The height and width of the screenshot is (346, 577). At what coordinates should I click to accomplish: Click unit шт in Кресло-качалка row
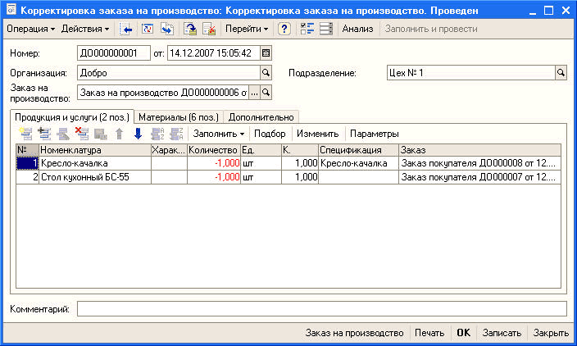click(261, 163)
